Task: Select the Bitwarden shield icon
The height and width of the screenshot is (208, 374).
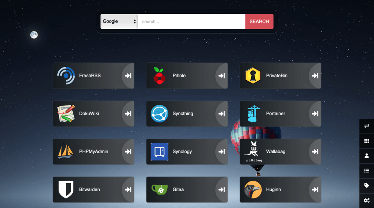Action: pos(66,189)
